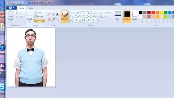Click the Crop button
Viewport: 174px width, 98px height.
(x=38, y=13)
